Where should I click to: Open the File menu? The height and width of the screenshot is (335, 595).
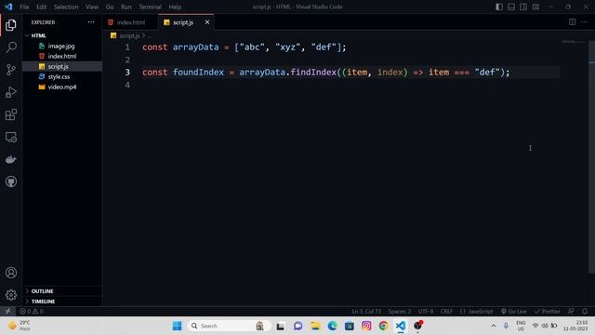24,7
